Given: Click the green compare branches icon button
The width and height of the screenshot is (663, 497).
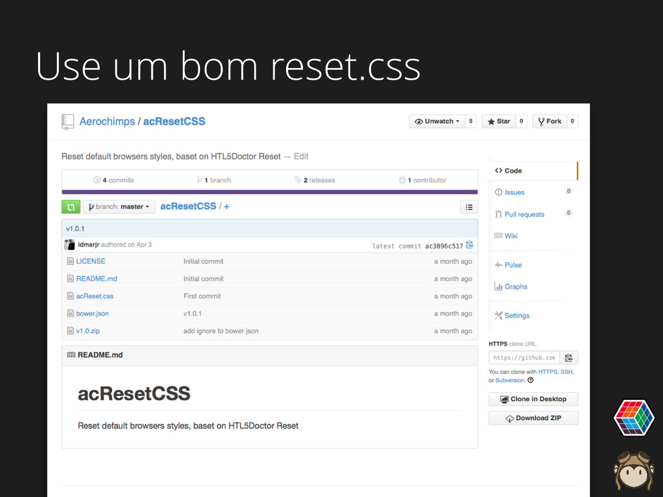Looking at the screenshot, I should click(x=71, y=207).
